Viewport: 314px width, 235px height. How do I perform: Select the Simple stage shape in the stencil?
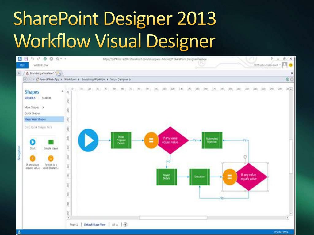(x=51, y=144)
